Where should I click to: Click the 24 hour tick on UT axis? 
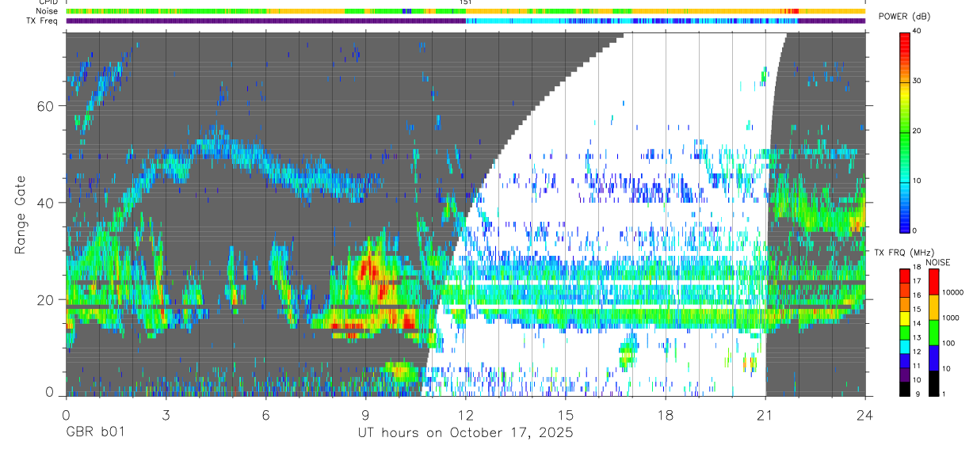pyautogui.click(x=865, y=415)
